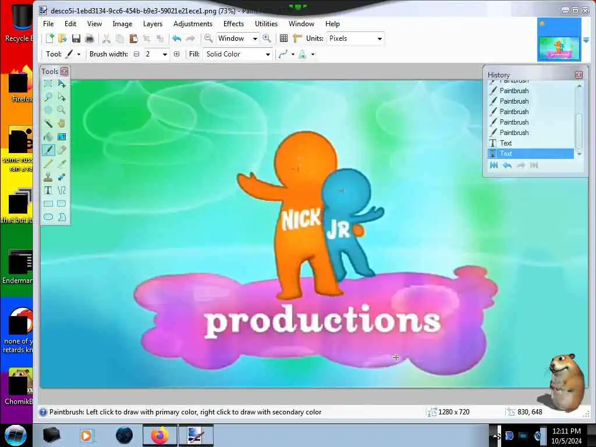Select the Gradient tool
596x447 pixels.
(62, 137)
